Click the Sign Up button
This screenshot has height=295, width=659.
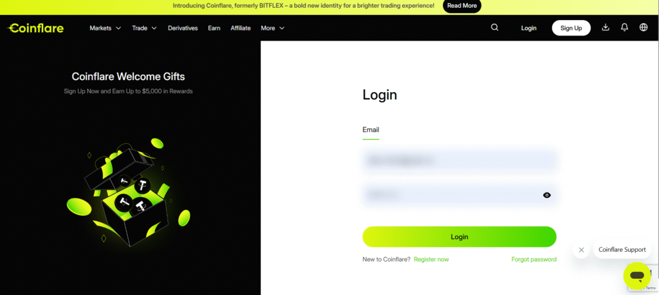click(571, 28)
